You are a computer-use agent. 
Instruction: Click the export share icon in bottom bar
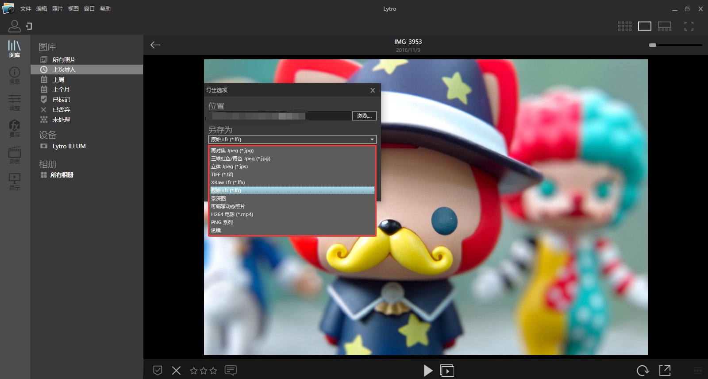point(665,370)
